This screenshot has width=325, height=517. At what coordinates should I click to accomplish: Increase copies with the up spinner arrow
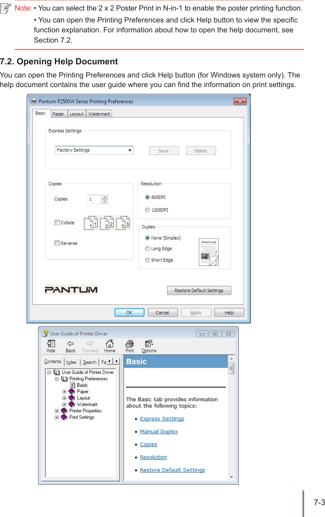[105, 197]
